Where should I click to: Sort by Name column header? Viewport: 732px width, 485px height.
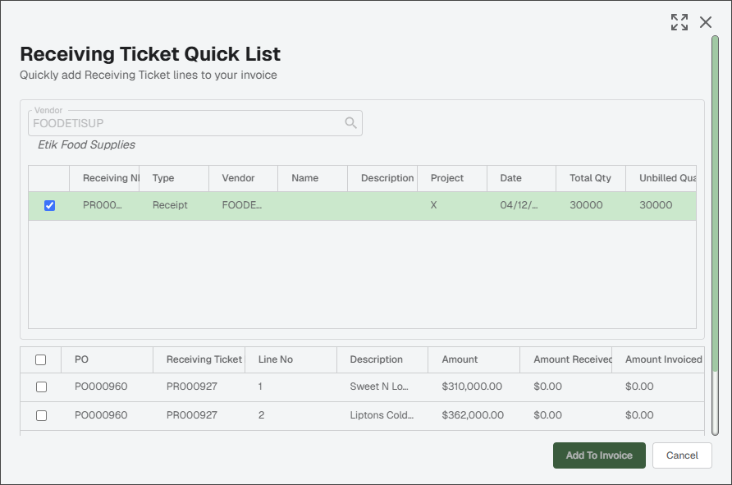click(x=313, y=178)
